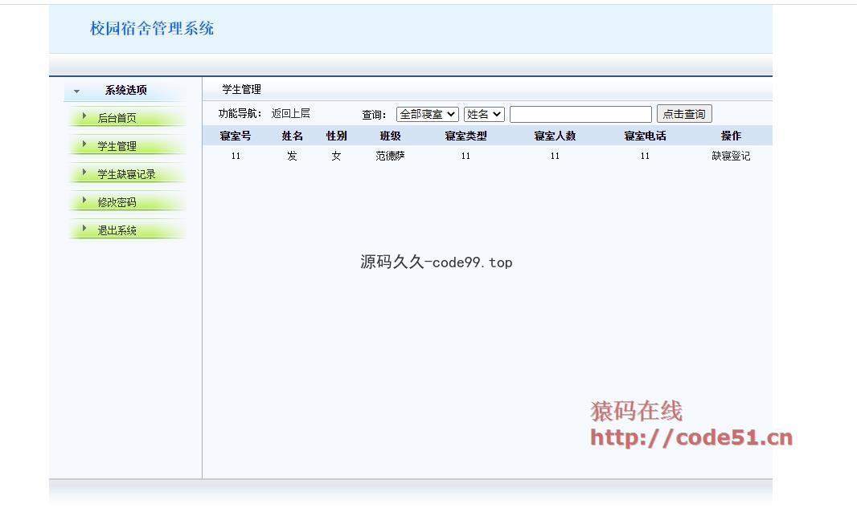Collapse the 系统选项 sidebar section arrow
The image size is (857, 508).
(x=77, y=91)
